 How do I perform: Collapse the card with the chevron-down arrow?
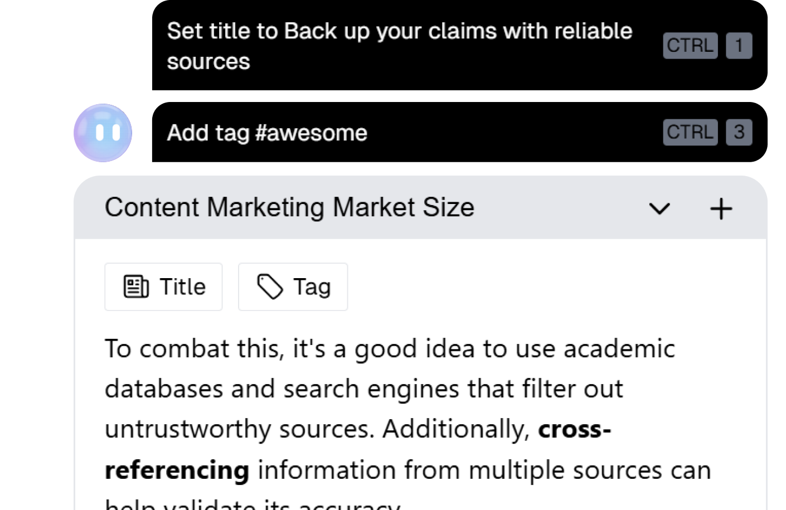(x=659, y=209)
